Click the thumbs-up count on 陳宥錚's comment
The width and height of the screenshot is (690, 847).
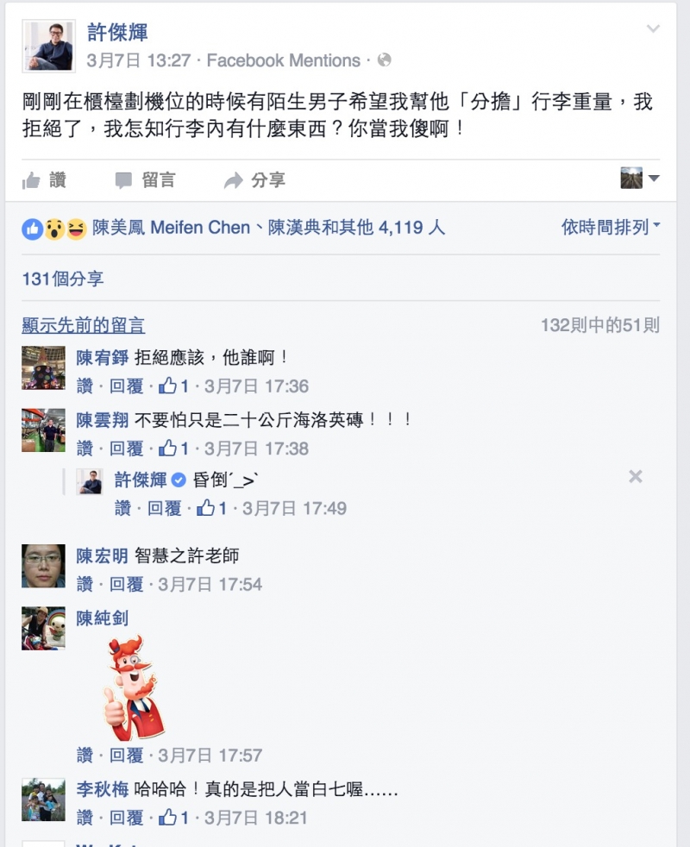coord(173,386)
